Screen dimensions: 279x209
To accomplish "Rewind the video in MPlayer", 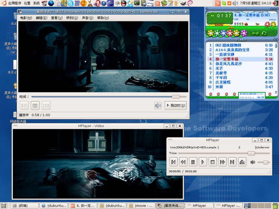I will (x=183, y=162).
